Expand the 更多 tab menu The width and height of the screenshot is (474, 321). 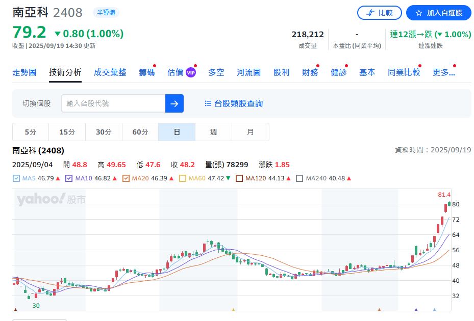pyautogui.click(x=443, y=72)
